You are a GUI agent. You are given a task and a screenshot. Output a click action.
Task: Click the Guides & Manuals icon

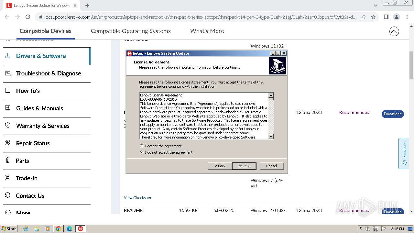tap(8, 108)
